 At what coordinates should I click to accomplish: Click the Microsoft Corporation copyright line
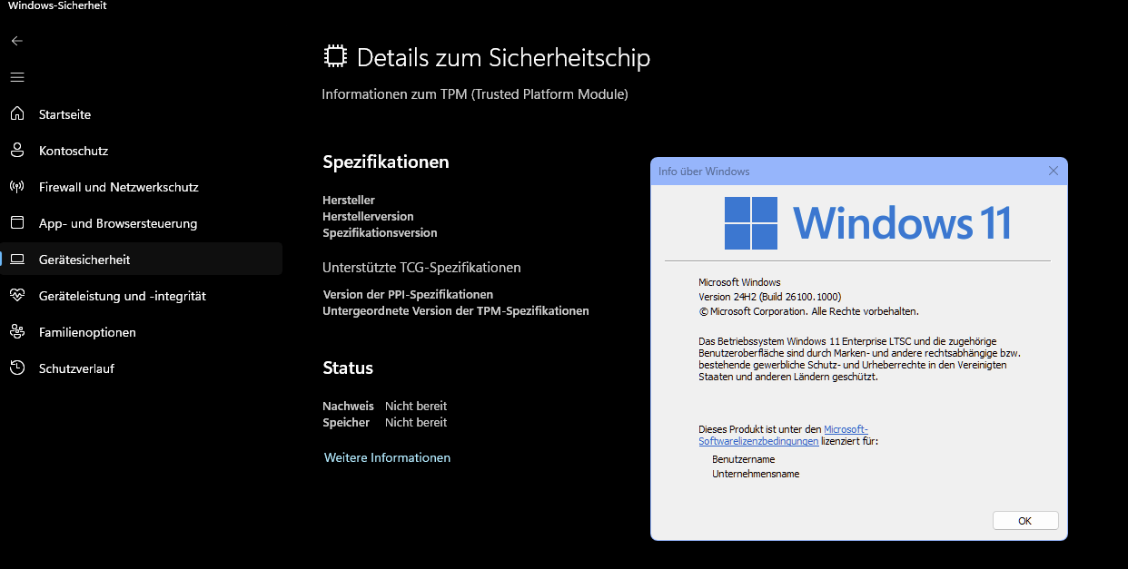pyautogui.click(x=808, y=311)
